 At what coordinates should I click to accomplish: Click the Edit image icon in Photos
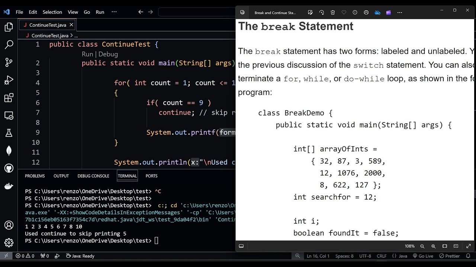311,13
